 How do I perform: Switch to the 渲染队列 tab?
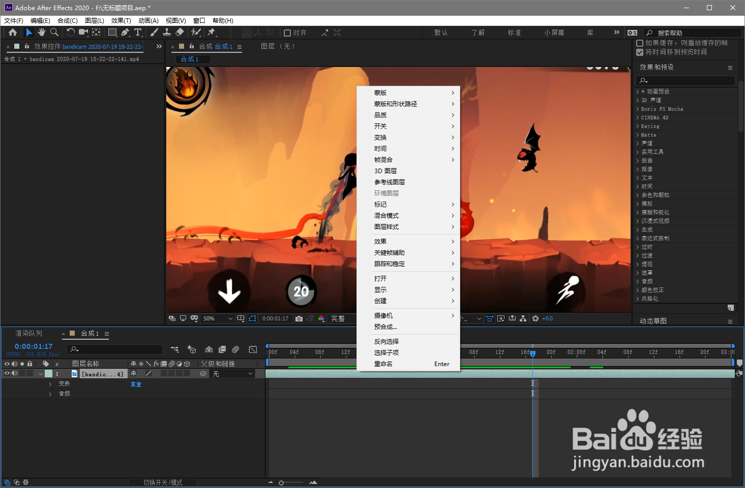point(29,333)
